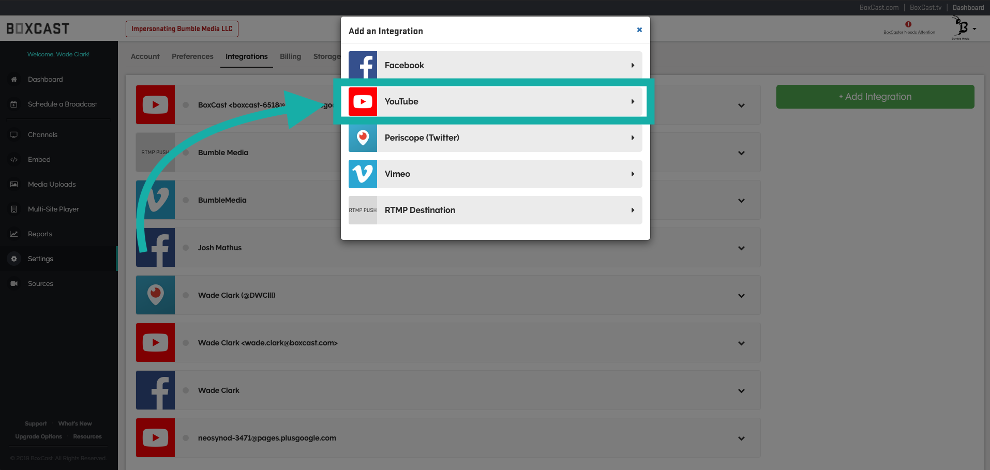Toggle status dot for neosynod-3471 YouTube integration
The image size is (990, 470).
coord(186,438)
